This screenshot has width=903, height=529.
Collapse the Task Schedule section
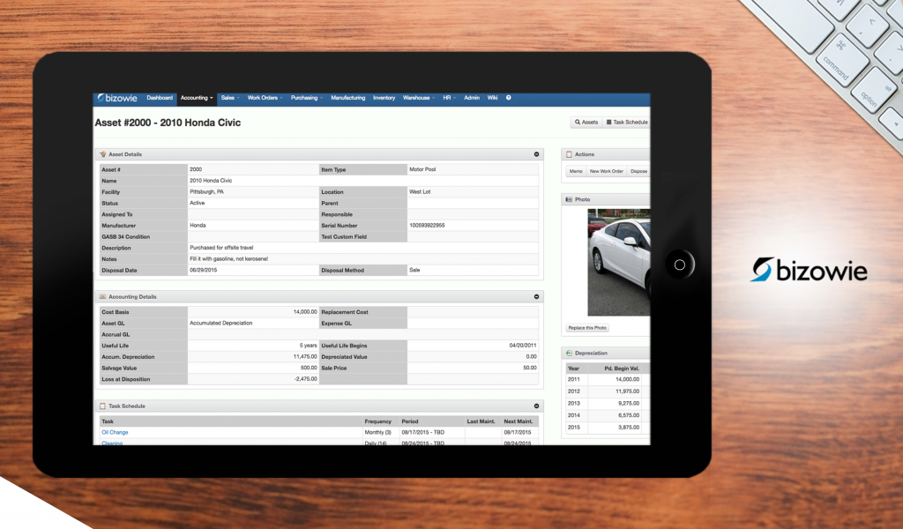point(536,406)
